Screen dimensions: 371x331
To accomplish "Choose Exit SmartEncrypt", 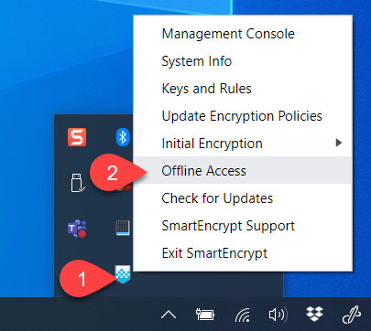I will coord(243,253).
